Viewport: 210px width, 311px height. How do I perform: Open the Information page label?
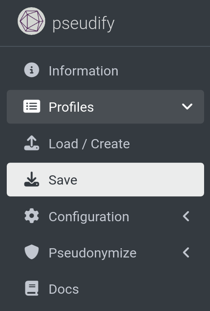point(83,71)
